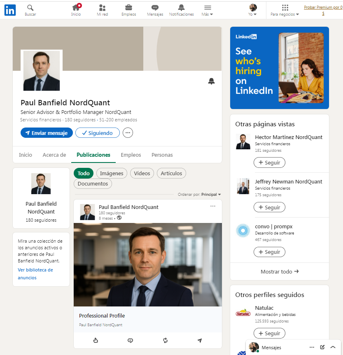Click the LinkedIn logo in the top bar
Image resolution: width=343 pixels, height=355 pixels.
pos(10,10)
